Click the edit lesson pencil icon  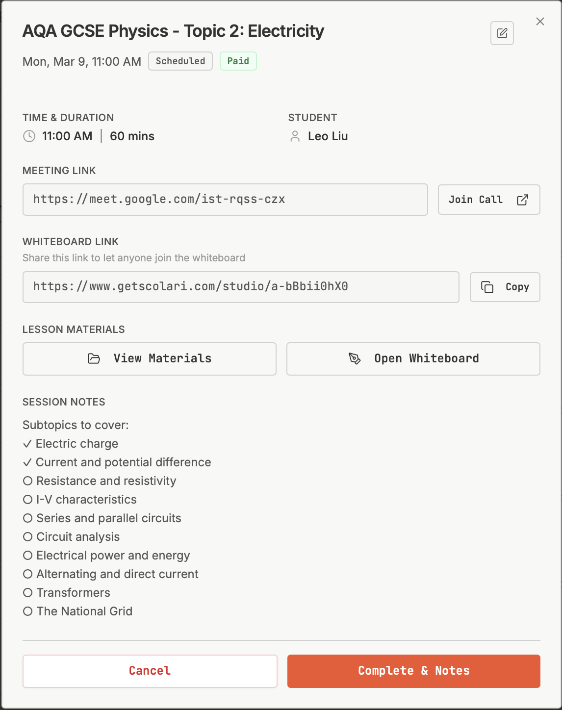[502, 33]
